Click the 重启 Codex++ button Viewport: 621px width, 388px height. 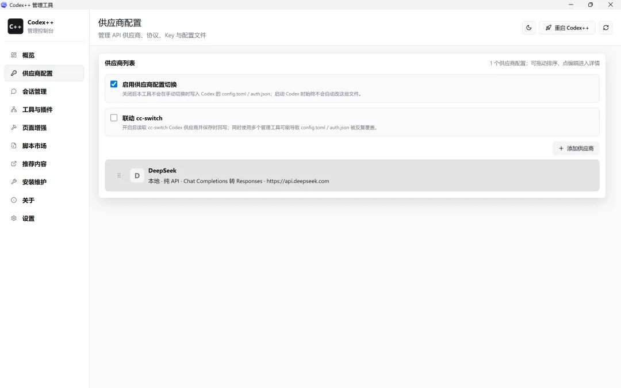(567, 28)
